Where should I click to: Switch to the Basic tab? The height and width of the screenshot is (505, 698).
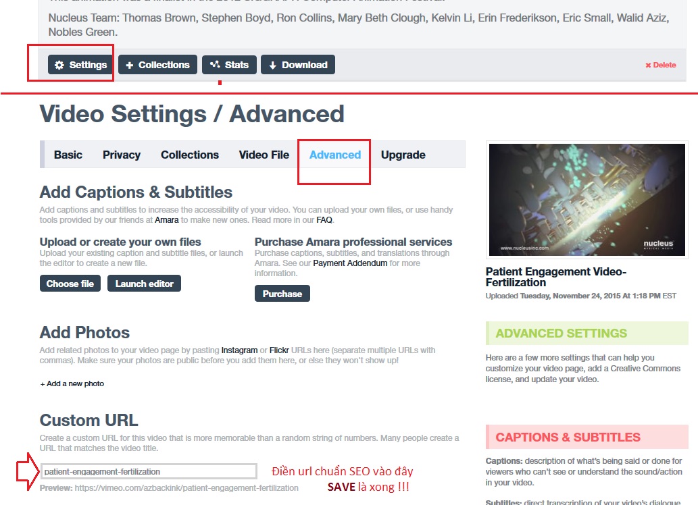click(x=68, y=155)
